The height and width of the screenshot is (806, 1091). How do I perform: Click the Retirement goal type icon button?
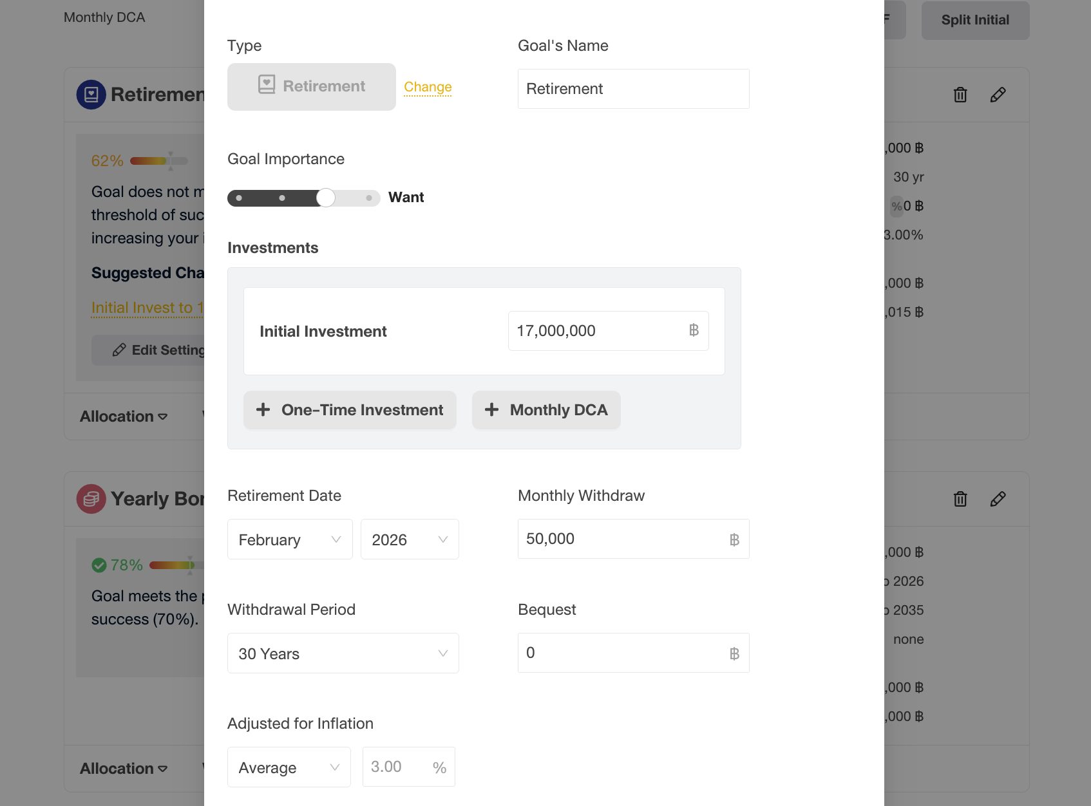coord(312,87)
